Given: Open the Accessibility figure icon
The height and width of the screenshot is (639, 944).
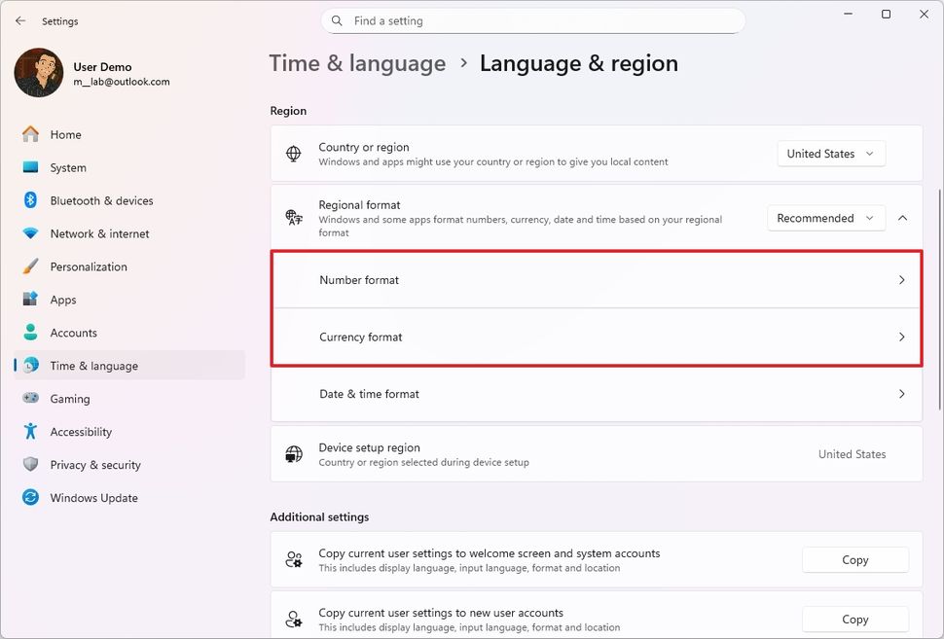Looking at the screenshot, I should click(x=31, y=432).
